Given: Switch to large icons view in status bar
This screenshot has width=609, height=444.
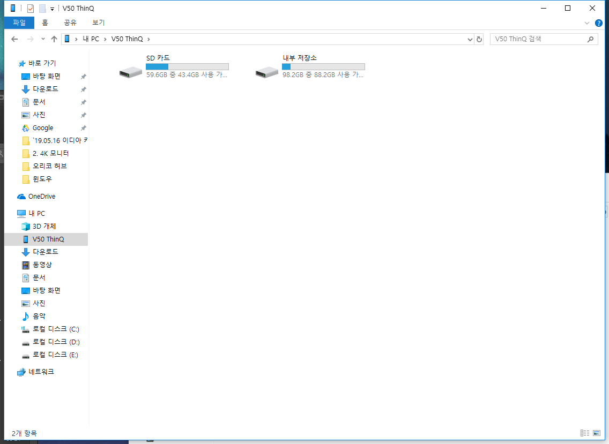Looking at the screenshot, I should coord(597,433).
